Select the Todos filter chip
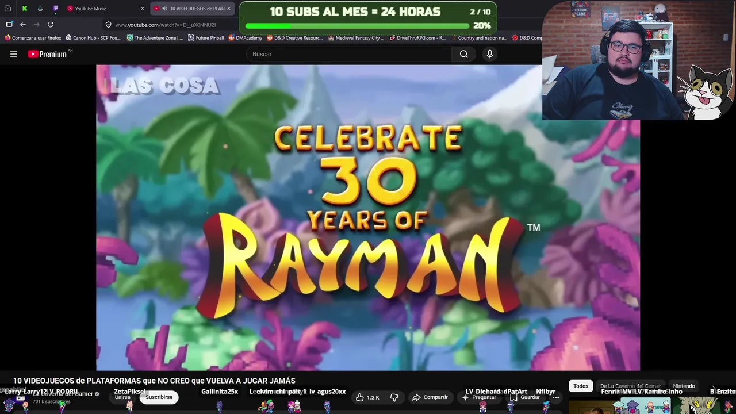The height and width of the screenshot is (414, 736). pyautogui.click(x=581, y=386)
